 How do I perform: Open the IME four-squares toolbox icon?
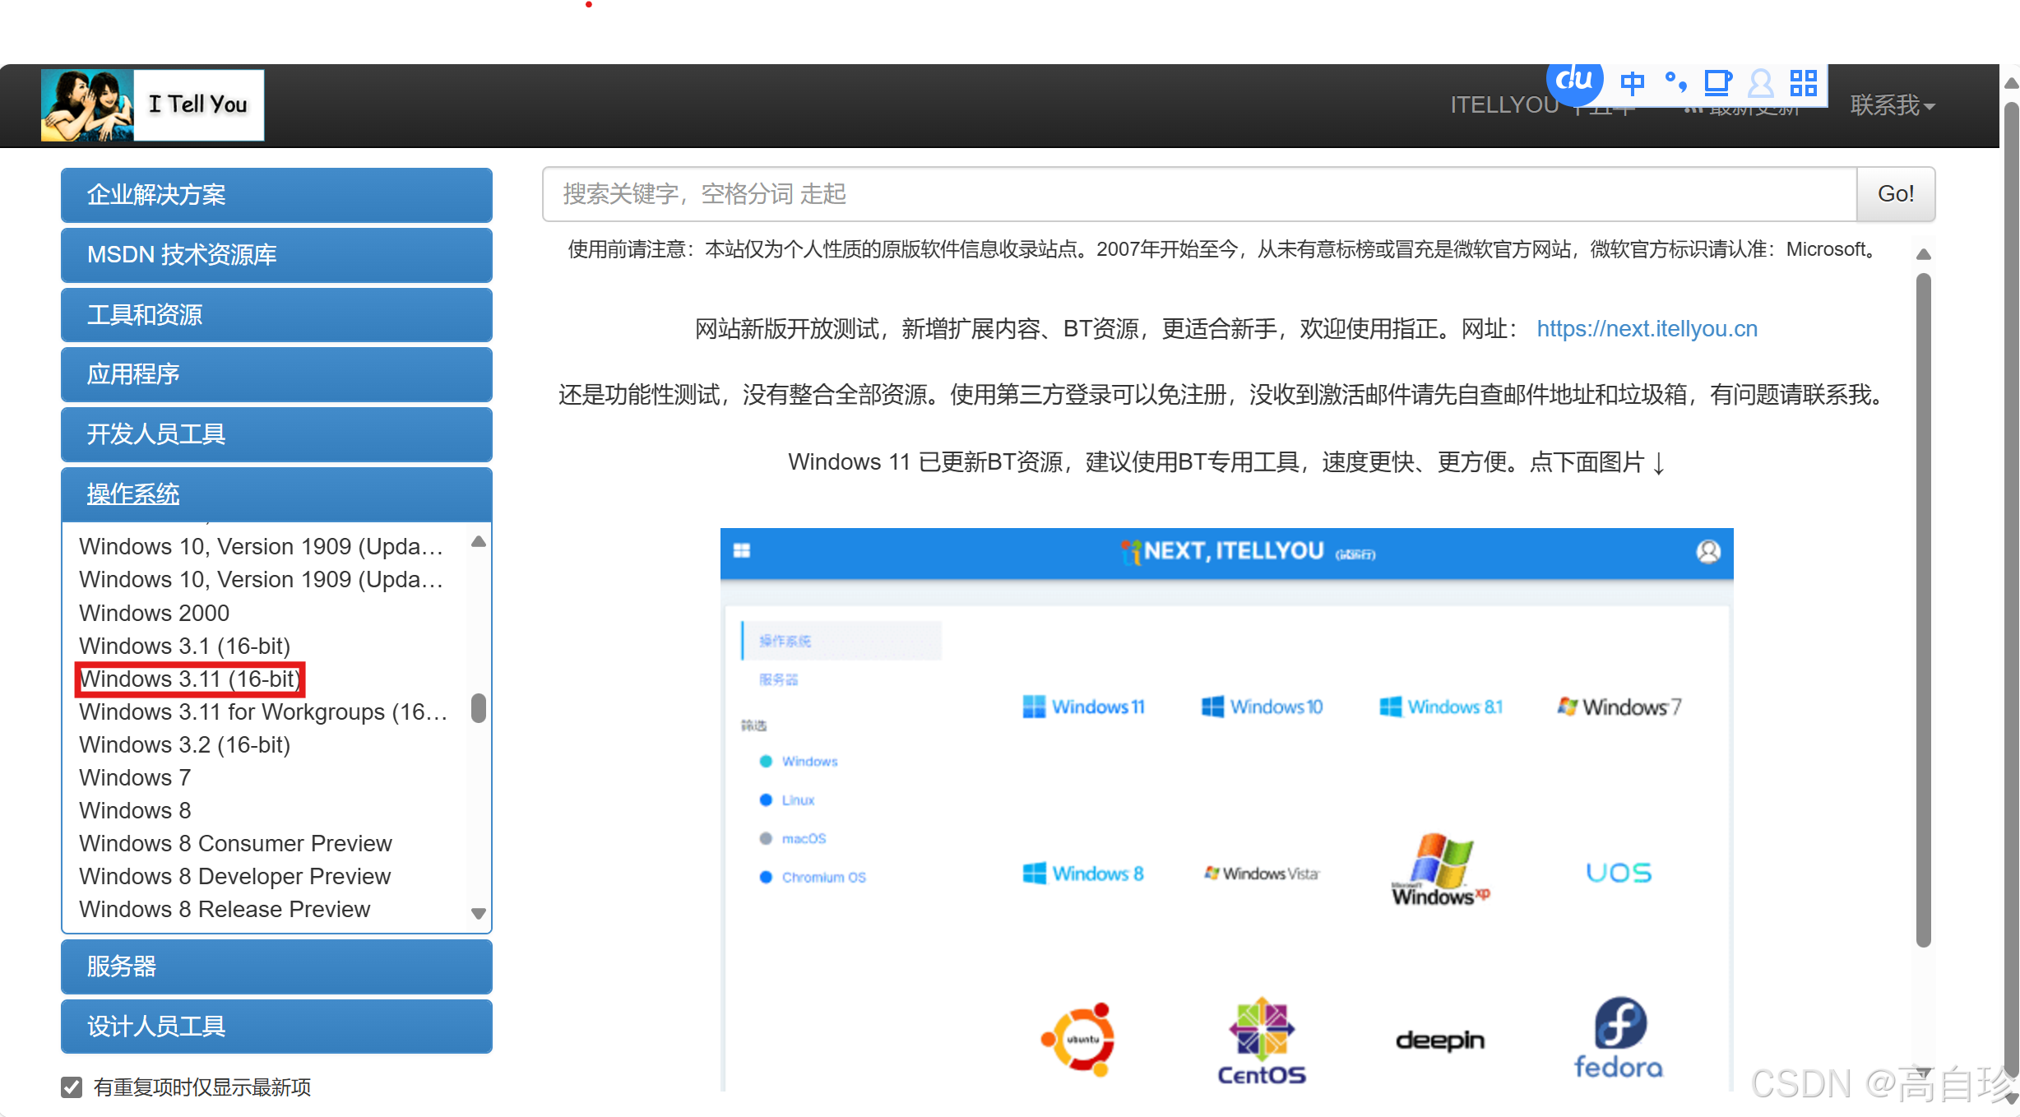(x=1804, y=82)
